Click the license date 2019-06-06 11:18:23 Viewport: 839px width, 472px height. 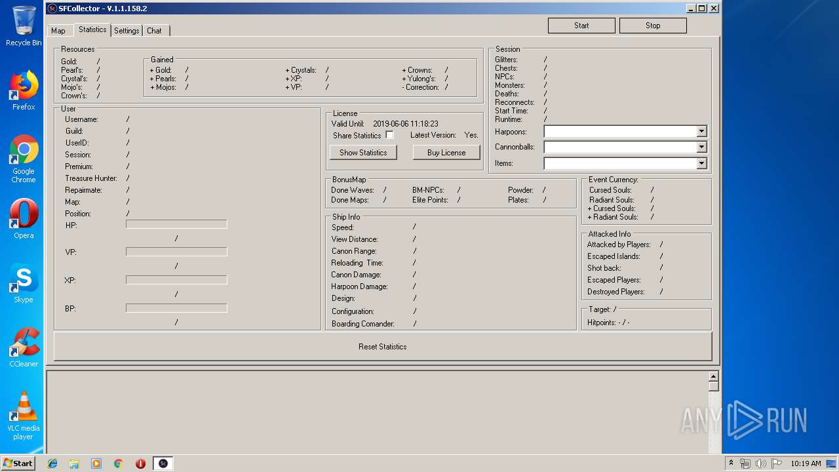pos(406,123)
